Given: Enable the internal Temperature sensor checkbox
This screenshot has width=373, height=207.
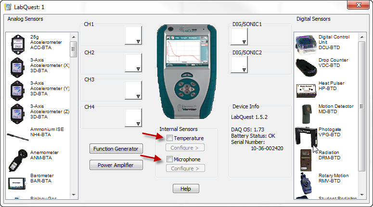Looking at the screenshot, I should (169, 138).
